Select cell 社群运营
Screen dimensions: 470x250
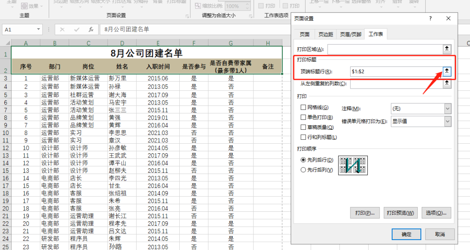[88, 95]
